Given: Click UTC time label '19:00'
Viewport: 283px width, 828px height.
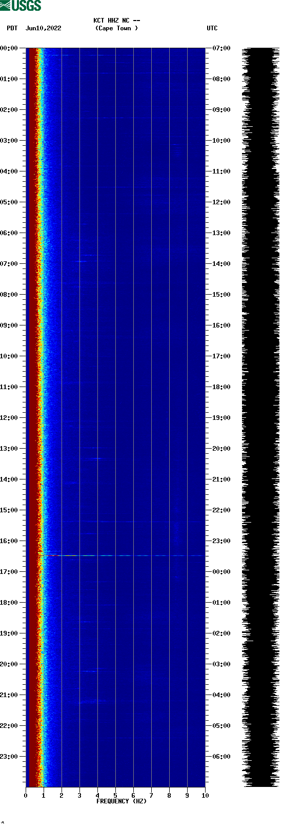Looking at the screenshot, I should pyautogui.click(x=221, y=418).
